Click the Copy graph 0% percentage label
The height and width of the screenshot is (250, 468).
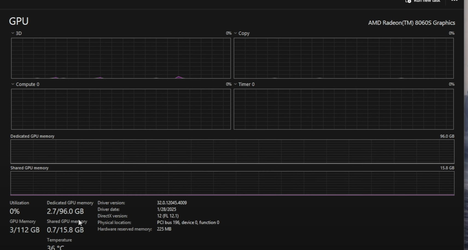(x=452, y=33)
